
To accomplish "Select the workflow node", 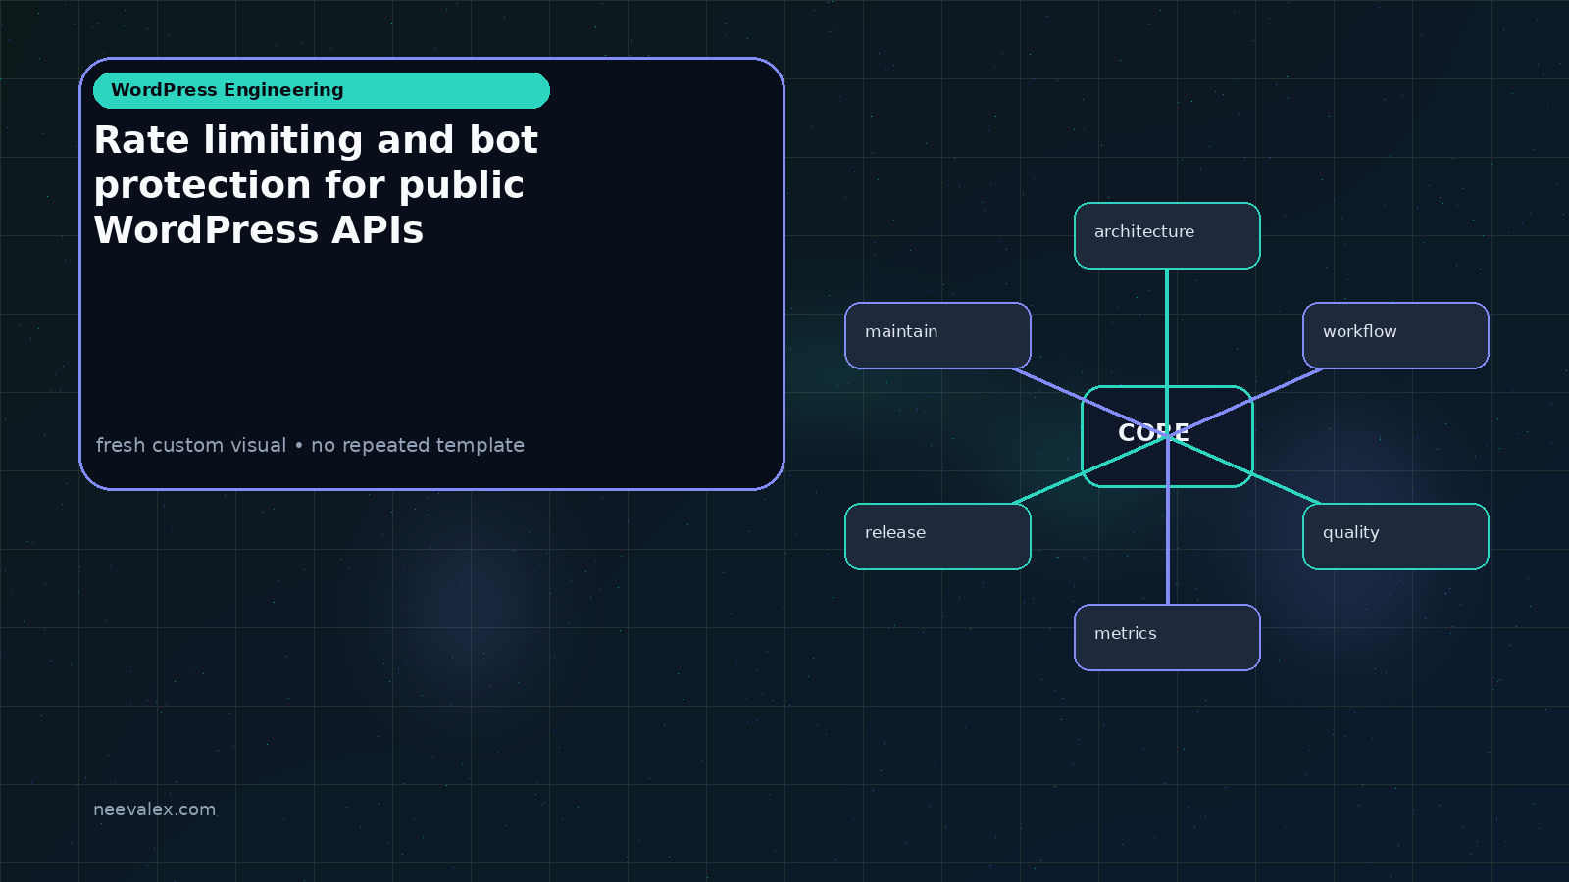I will [1395, 335].
